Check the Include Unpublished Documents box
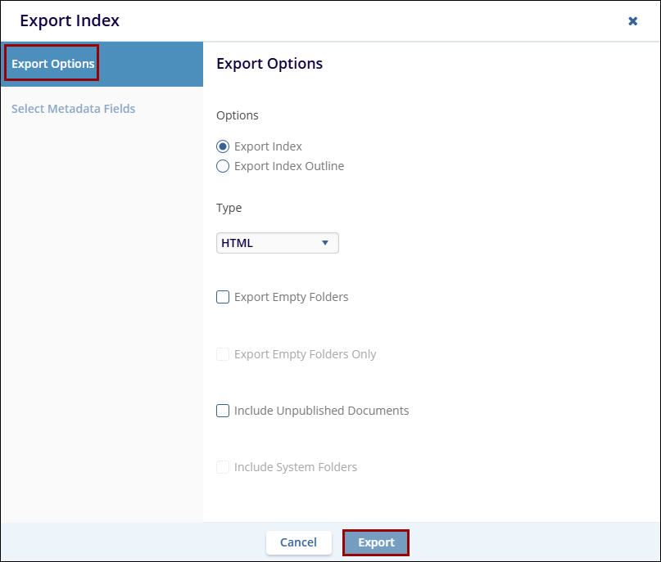 coord(223,411)
